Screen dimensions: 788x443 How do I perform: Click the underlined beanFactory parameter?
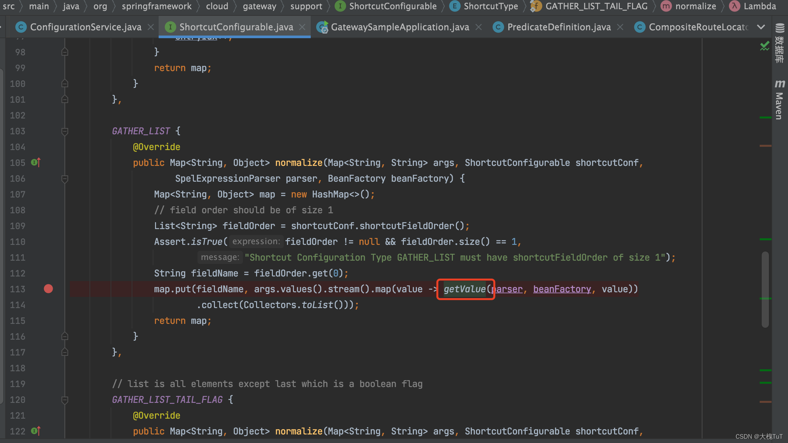(562, 289)
